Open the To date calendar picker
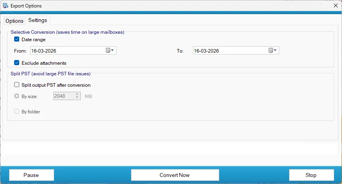This screenshot has height=184, width=342. (x=273, y=51)
